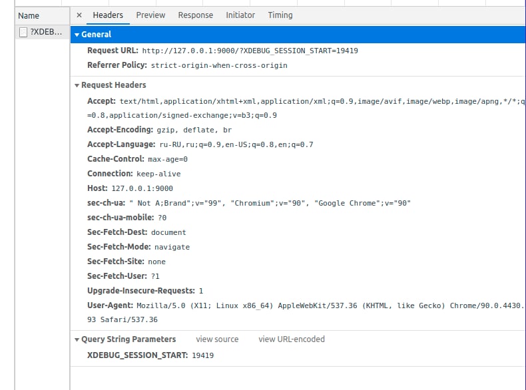Click the Sec-Fetch-Site value none
This screenshot has width=526, height=390.
(x=156, y=262)
